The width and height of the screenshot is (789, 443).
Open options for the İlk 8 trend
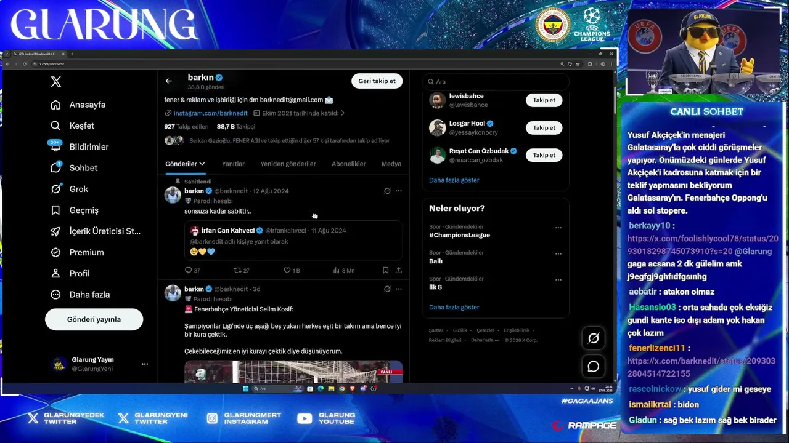point(558,280)
